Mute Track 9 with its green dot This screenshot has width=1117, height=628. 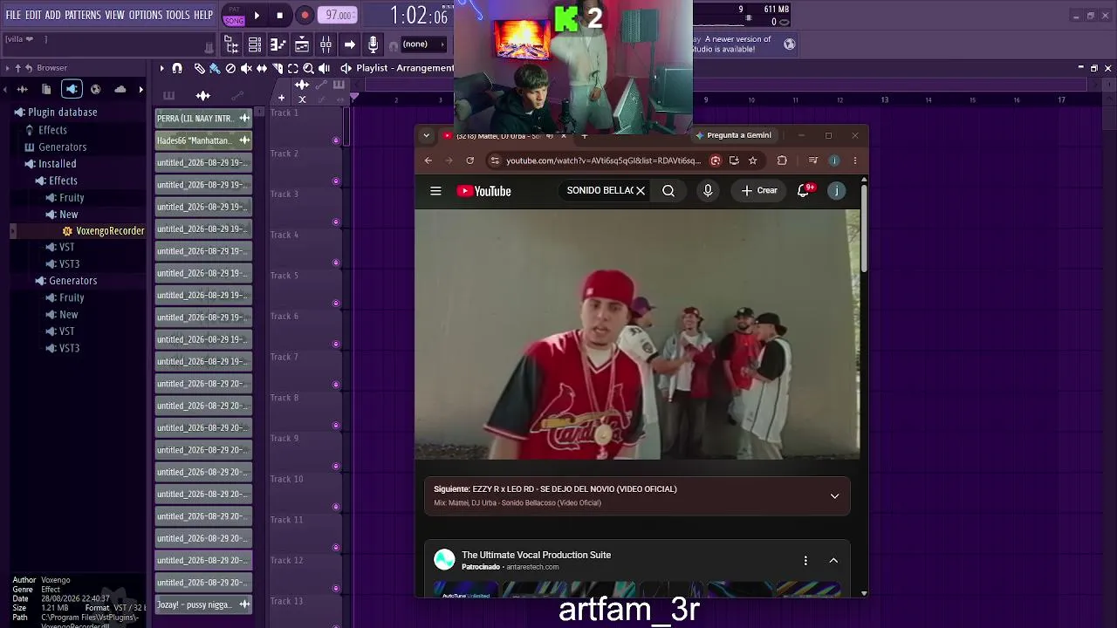click(336, 466)
